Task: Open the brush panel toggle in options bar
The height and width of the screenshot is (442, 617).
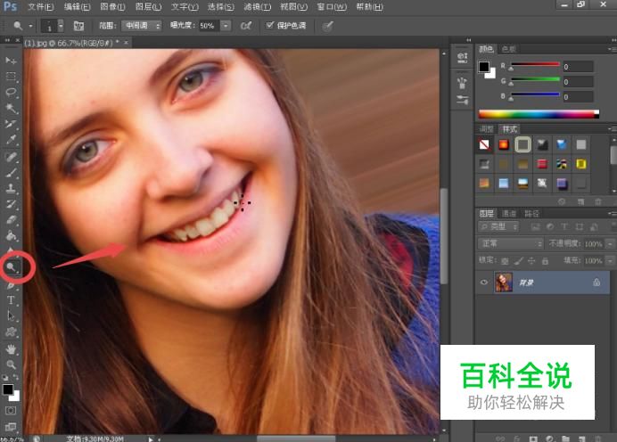Action: point(78,26)
